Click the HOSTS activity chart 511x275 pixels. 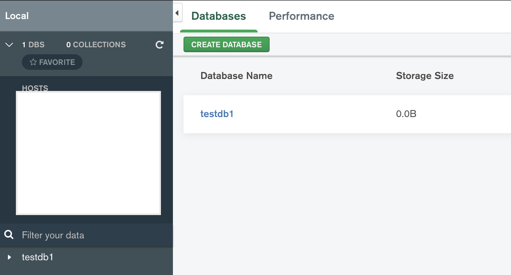[x=88, y=152]
